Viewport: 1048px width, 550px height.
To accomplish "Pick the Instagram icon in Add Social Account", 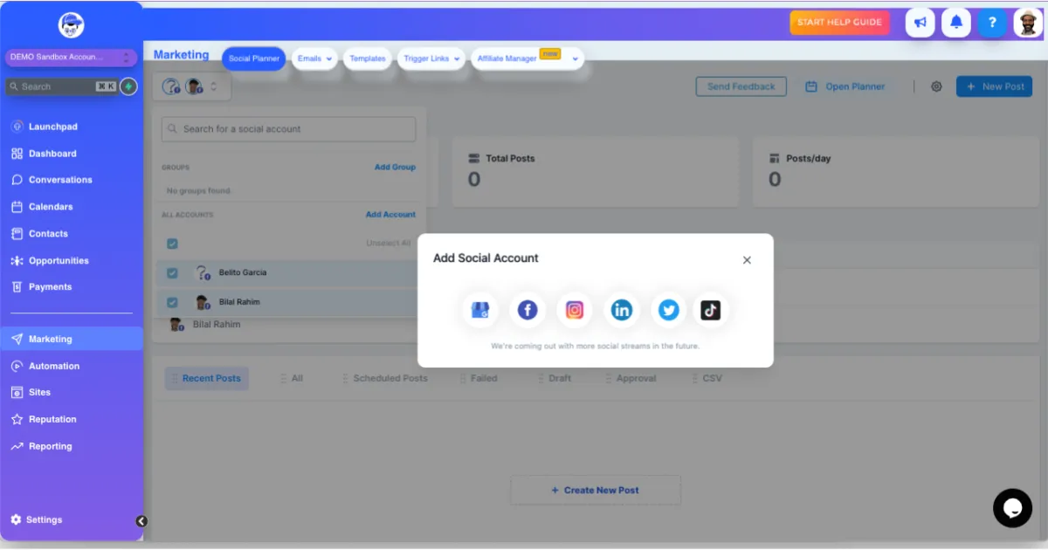I will tap(575, 310).
